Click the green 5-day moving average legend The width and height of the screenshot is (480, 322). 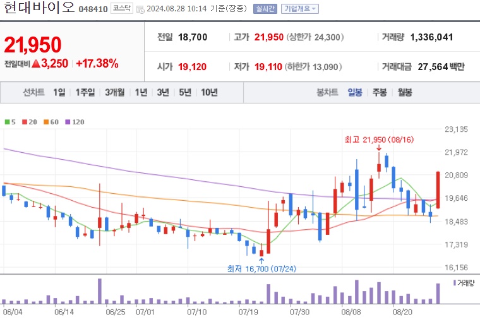pyautogui.click(x=10, y=122)
